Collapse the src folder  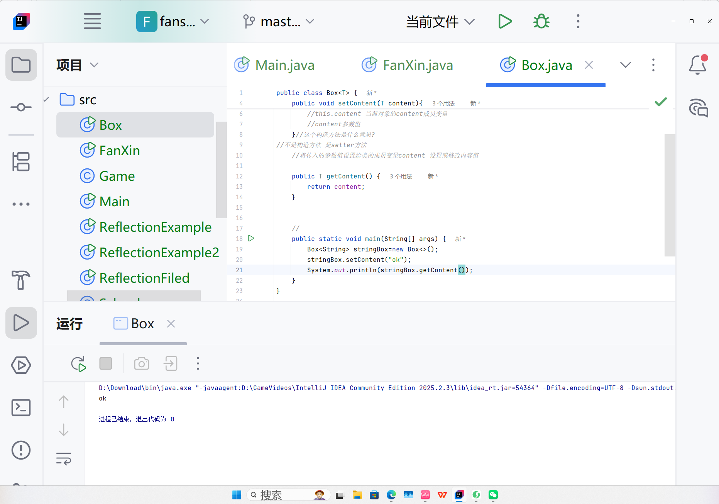pos(47,100)
